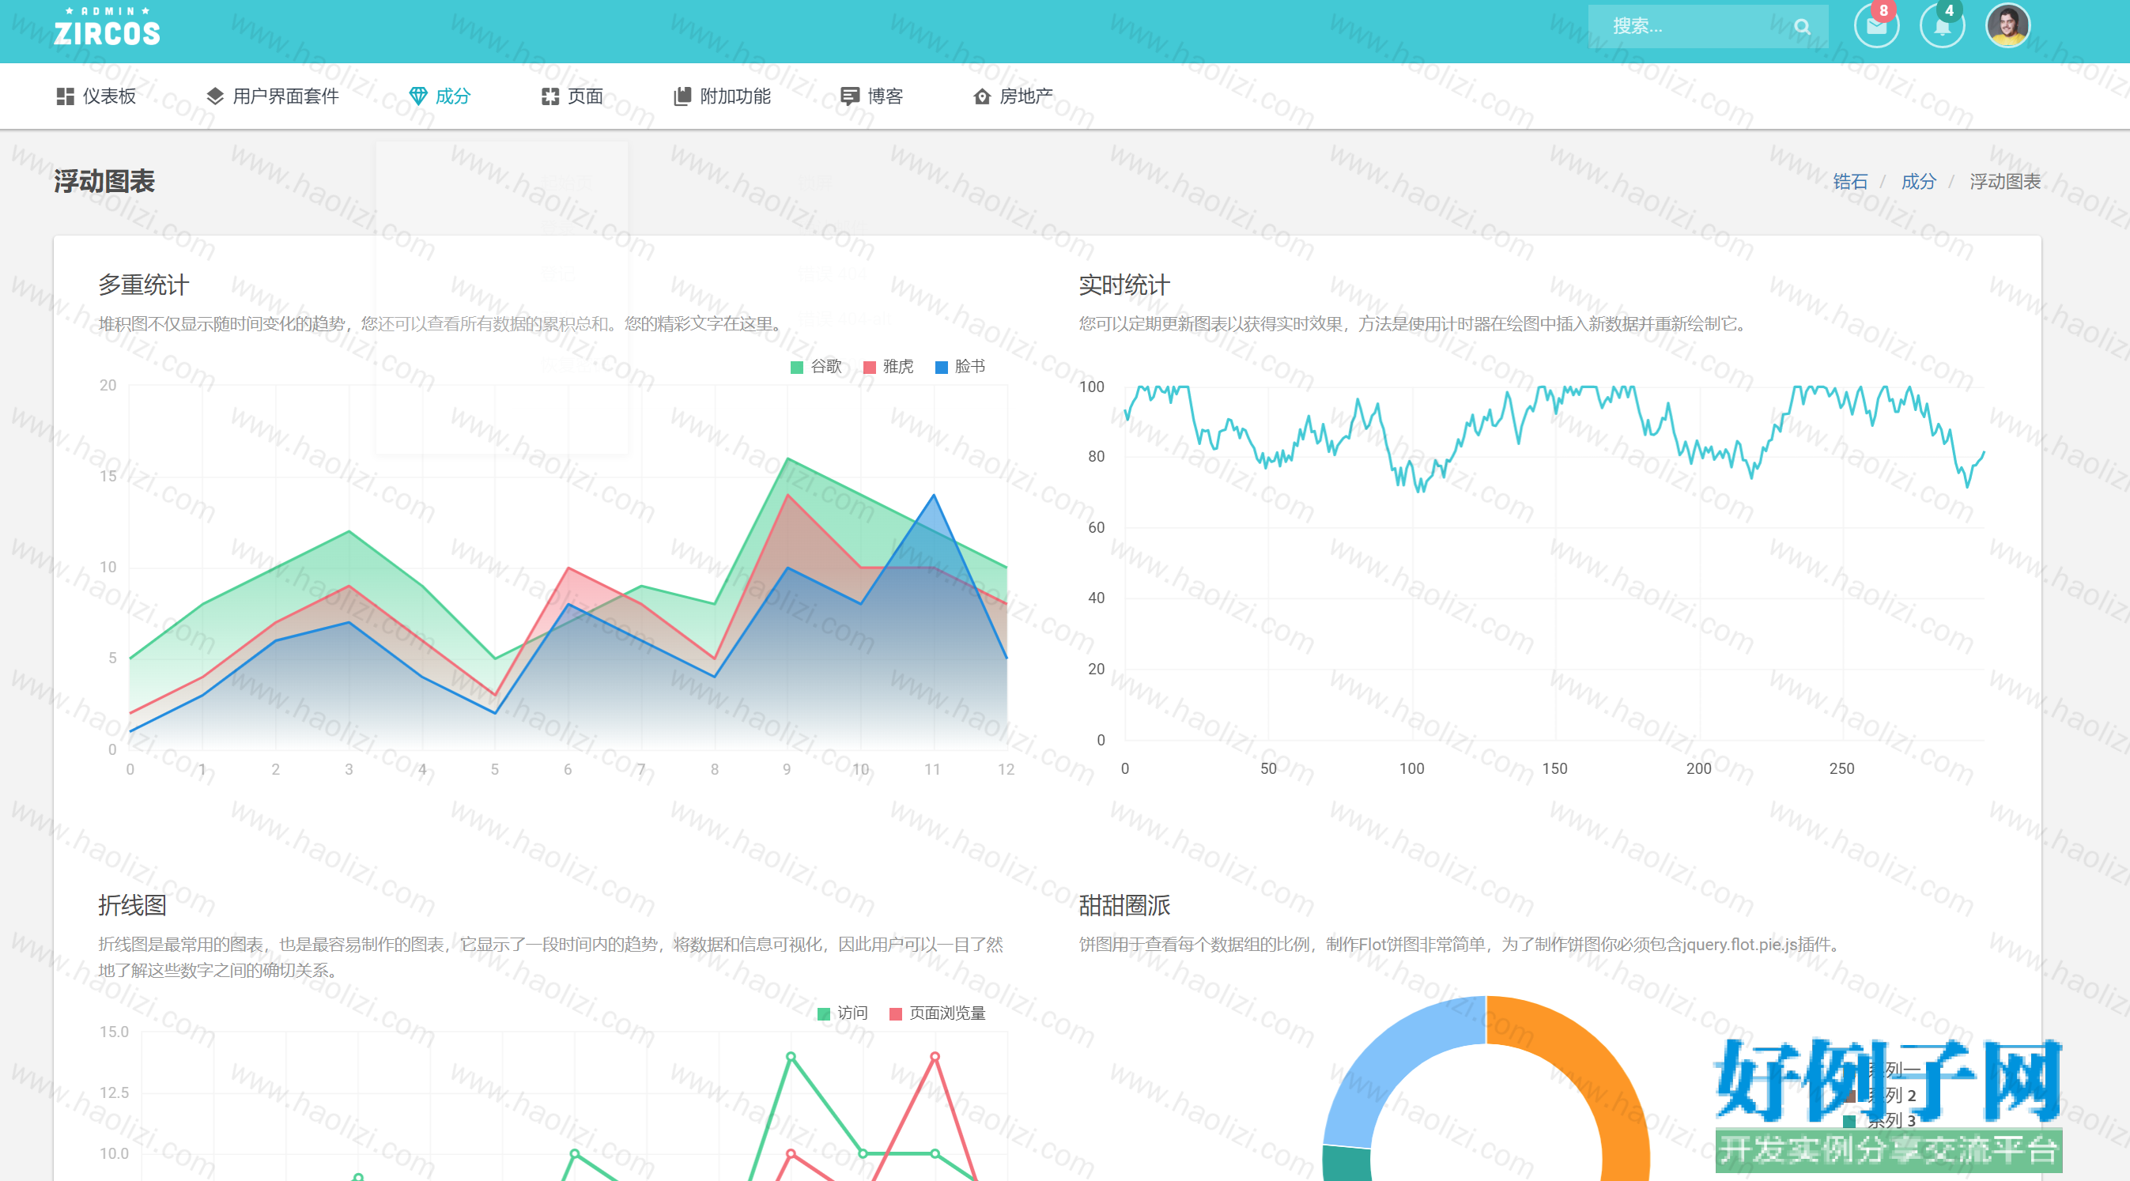This screenshot has height=1181, width=2130.
Task: Click the red 雅虎 legend swatch
Action: click(x=869, y=368)
